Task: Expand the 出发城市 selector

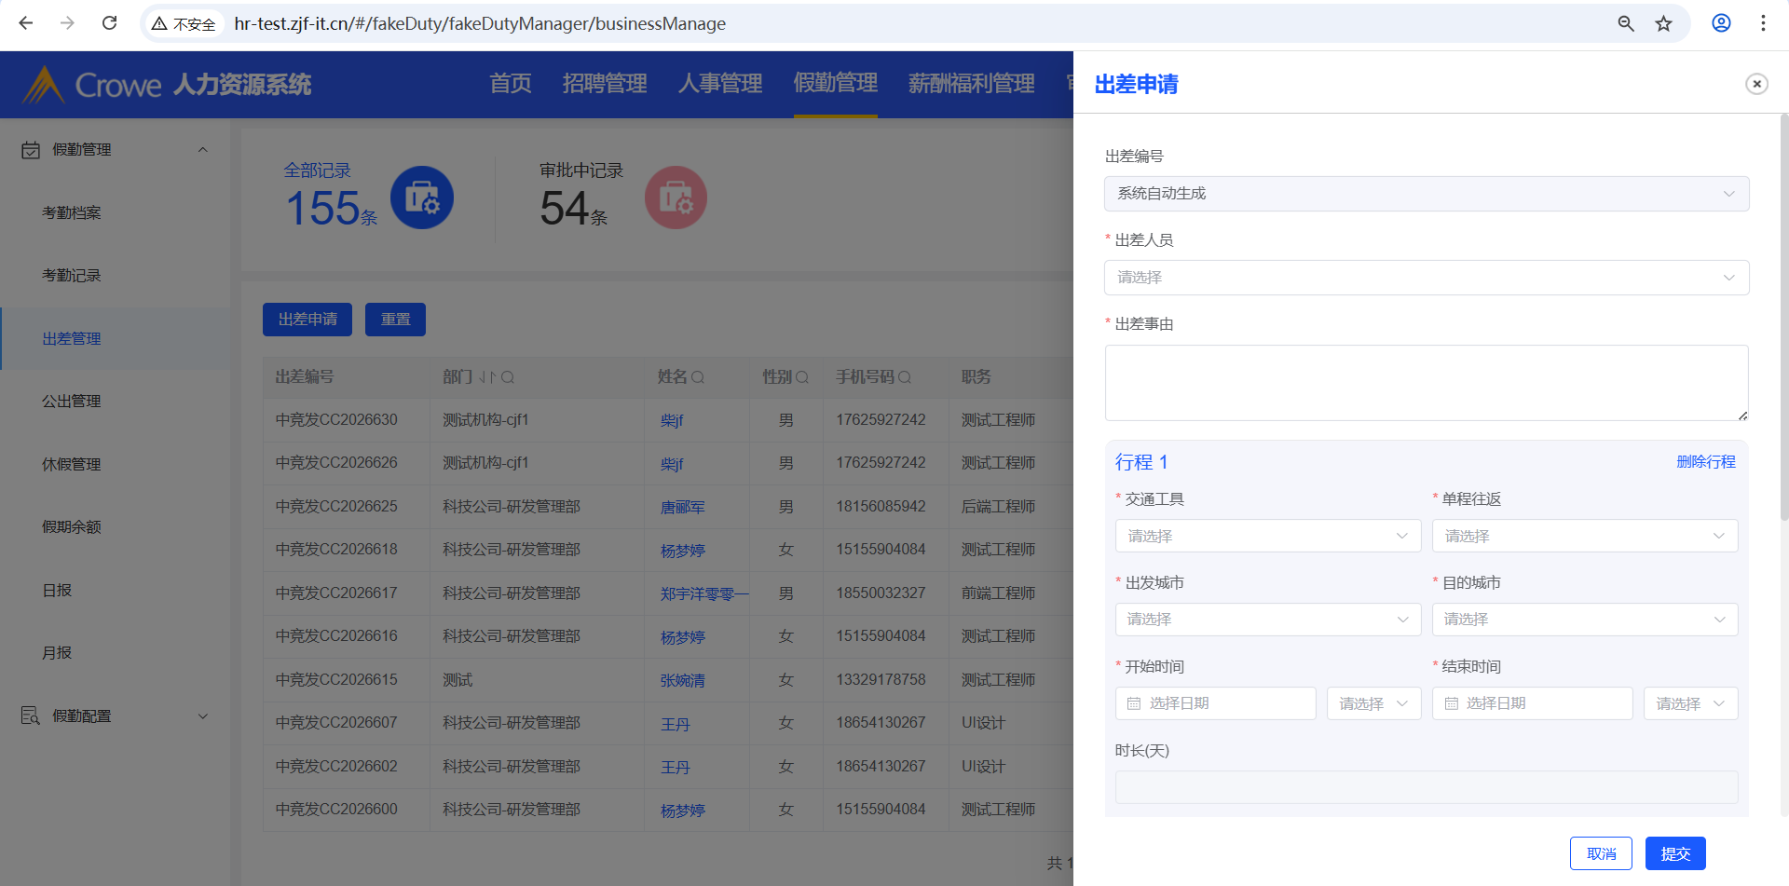Action: (x=1267, y=620)
